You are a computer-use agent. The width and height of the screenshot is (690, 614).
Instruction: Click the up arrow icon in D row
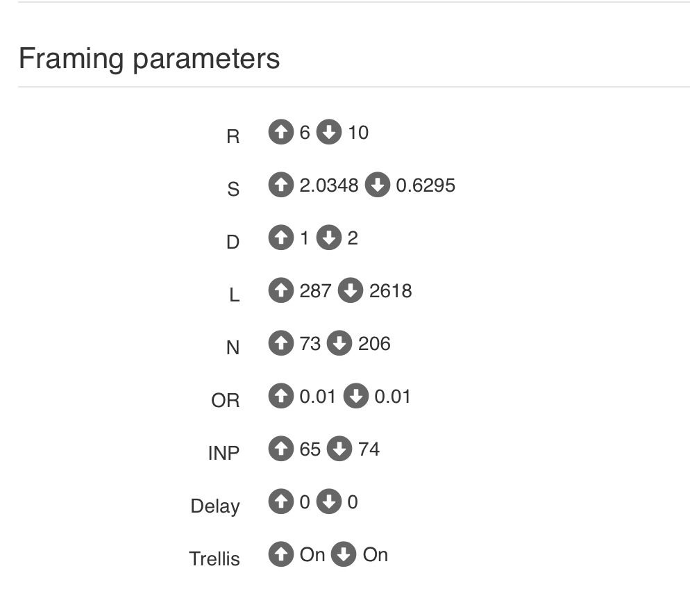281,238
